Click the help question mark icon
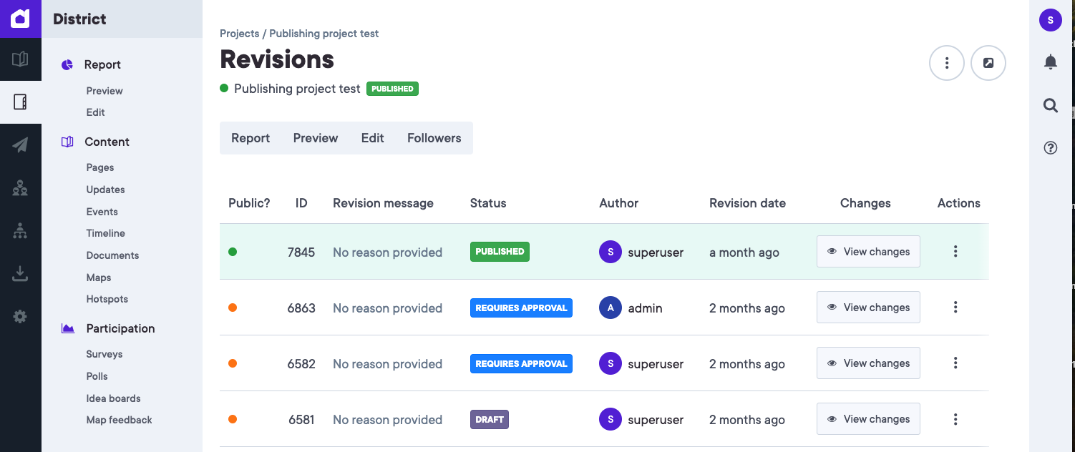The height and width of the screenshot is (452, 1075). pos(1050,148)
